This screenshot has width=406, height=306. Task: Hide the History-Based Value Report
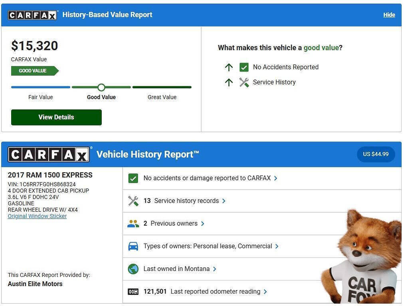389,15
